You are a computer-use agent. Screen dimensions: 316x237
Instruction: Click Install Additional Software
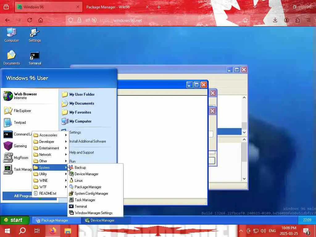coord(87,141)
